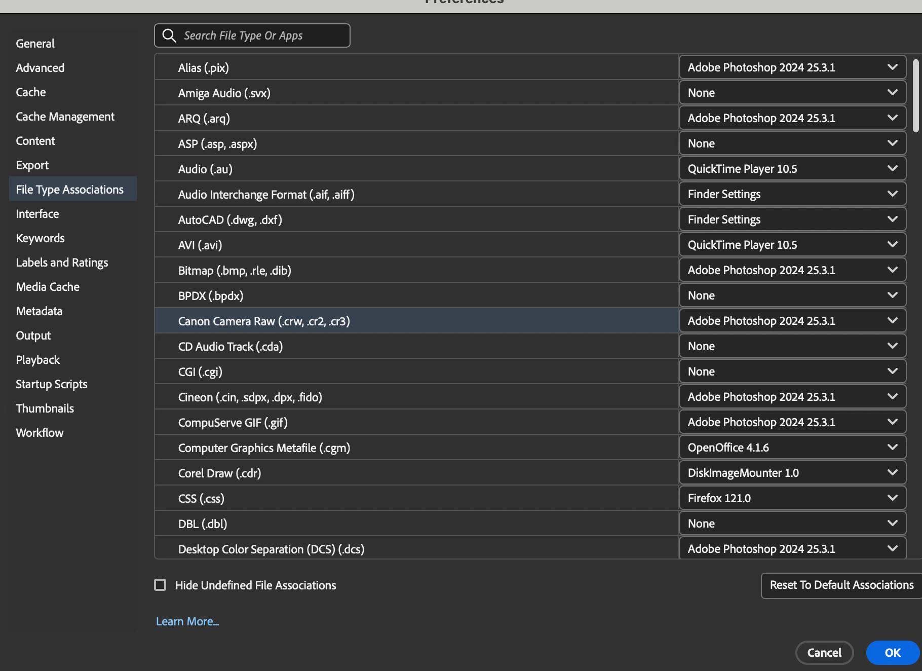Cancel the Preferences dialog
The height and width of the screenshot is (671, 922).
pyautogui.click(x=824, y=653)
